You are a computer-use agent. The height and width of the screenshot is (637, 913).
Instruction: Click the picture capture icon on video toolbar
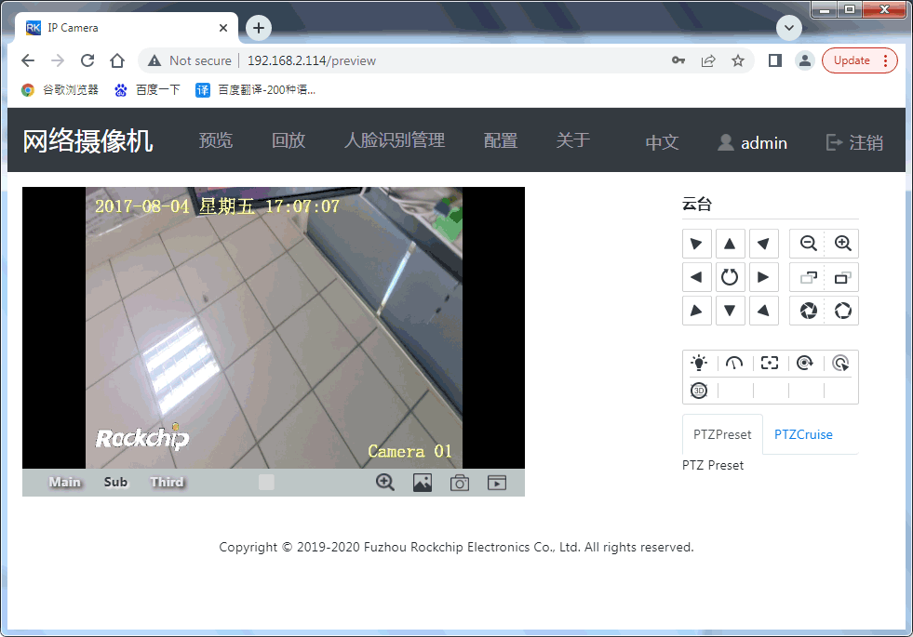(423, 482)
